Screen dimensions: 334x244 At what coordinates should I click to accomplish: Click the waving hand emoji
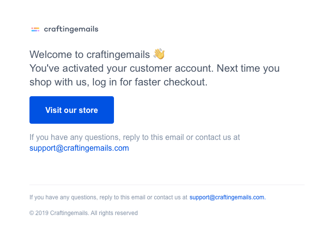(x=159, y=54)
